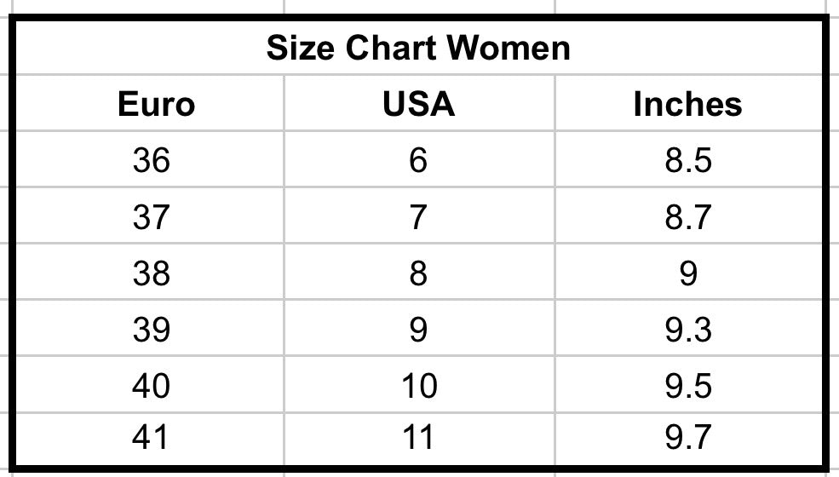Click the Inches column header
839x477 pixels.
(687, 104)
